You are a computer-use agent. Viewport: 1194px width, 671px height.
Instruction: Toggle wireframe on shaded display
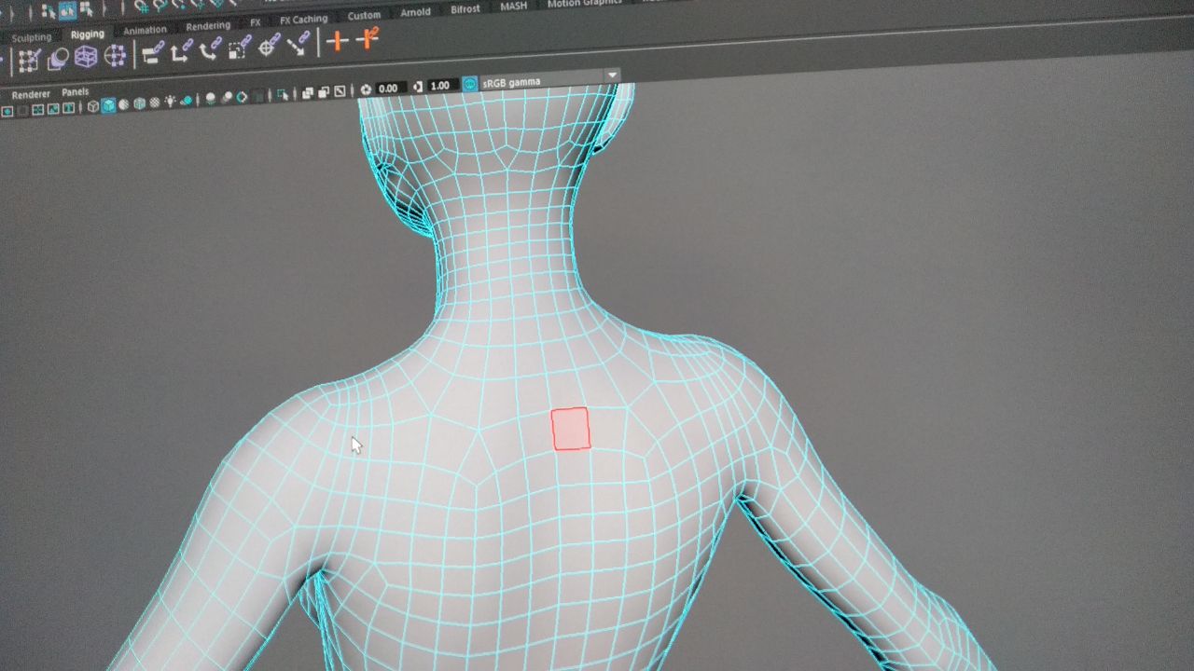139,104
